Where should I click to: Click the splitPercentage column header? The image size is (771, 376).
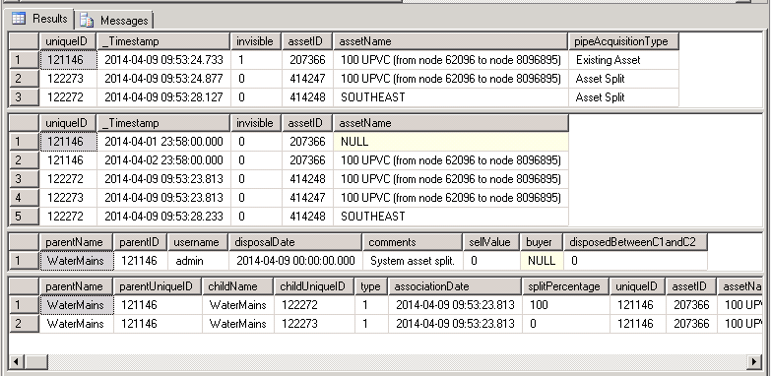tap(565, 286)
